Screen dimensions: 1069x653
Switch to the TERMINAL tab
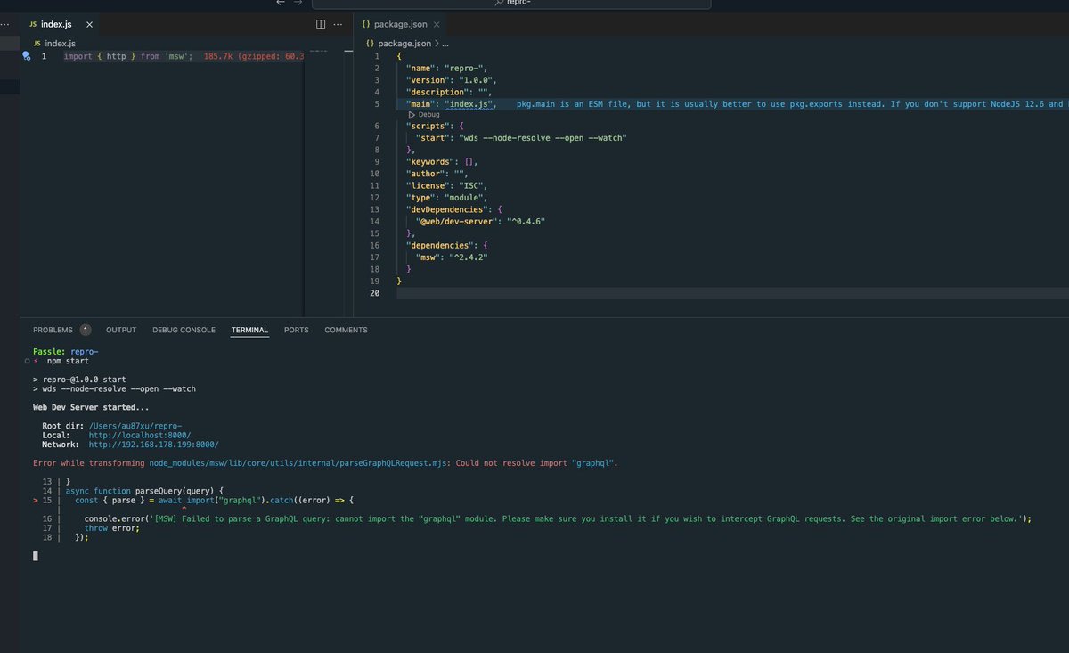249,330
